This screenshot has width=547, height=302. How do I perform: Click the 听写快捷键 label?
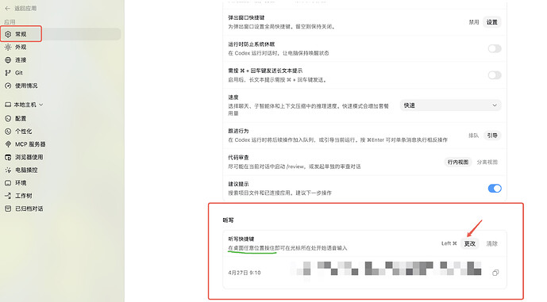point(241,239)
